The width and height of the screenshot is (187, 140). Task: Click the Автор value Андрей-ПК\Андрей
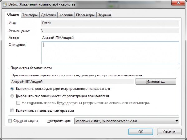(58, 38)
